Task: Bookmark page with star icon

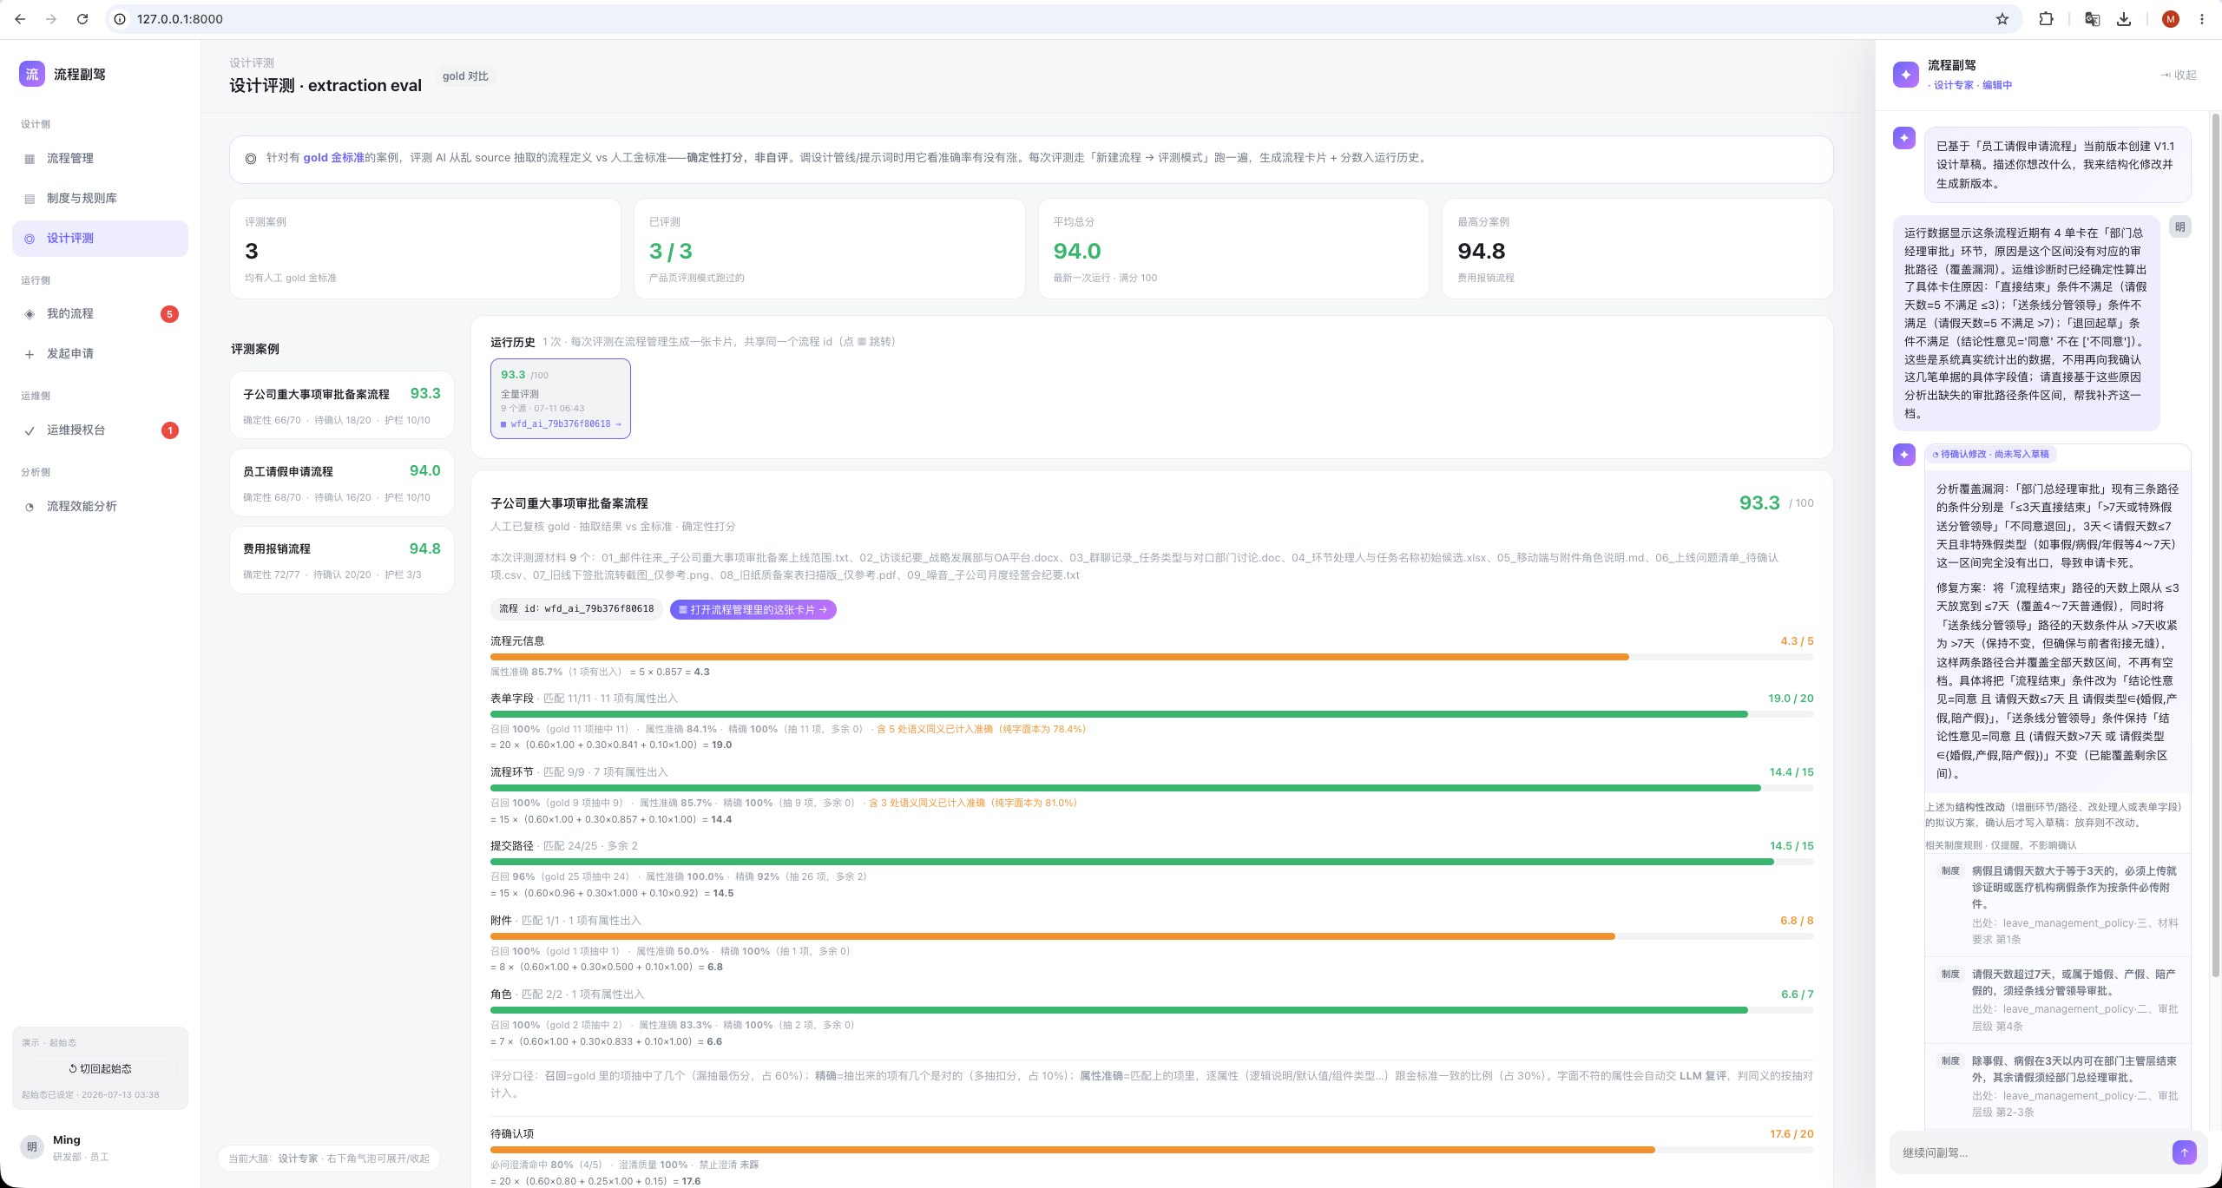Action: pyautogui.click(x=2002, y=19)
